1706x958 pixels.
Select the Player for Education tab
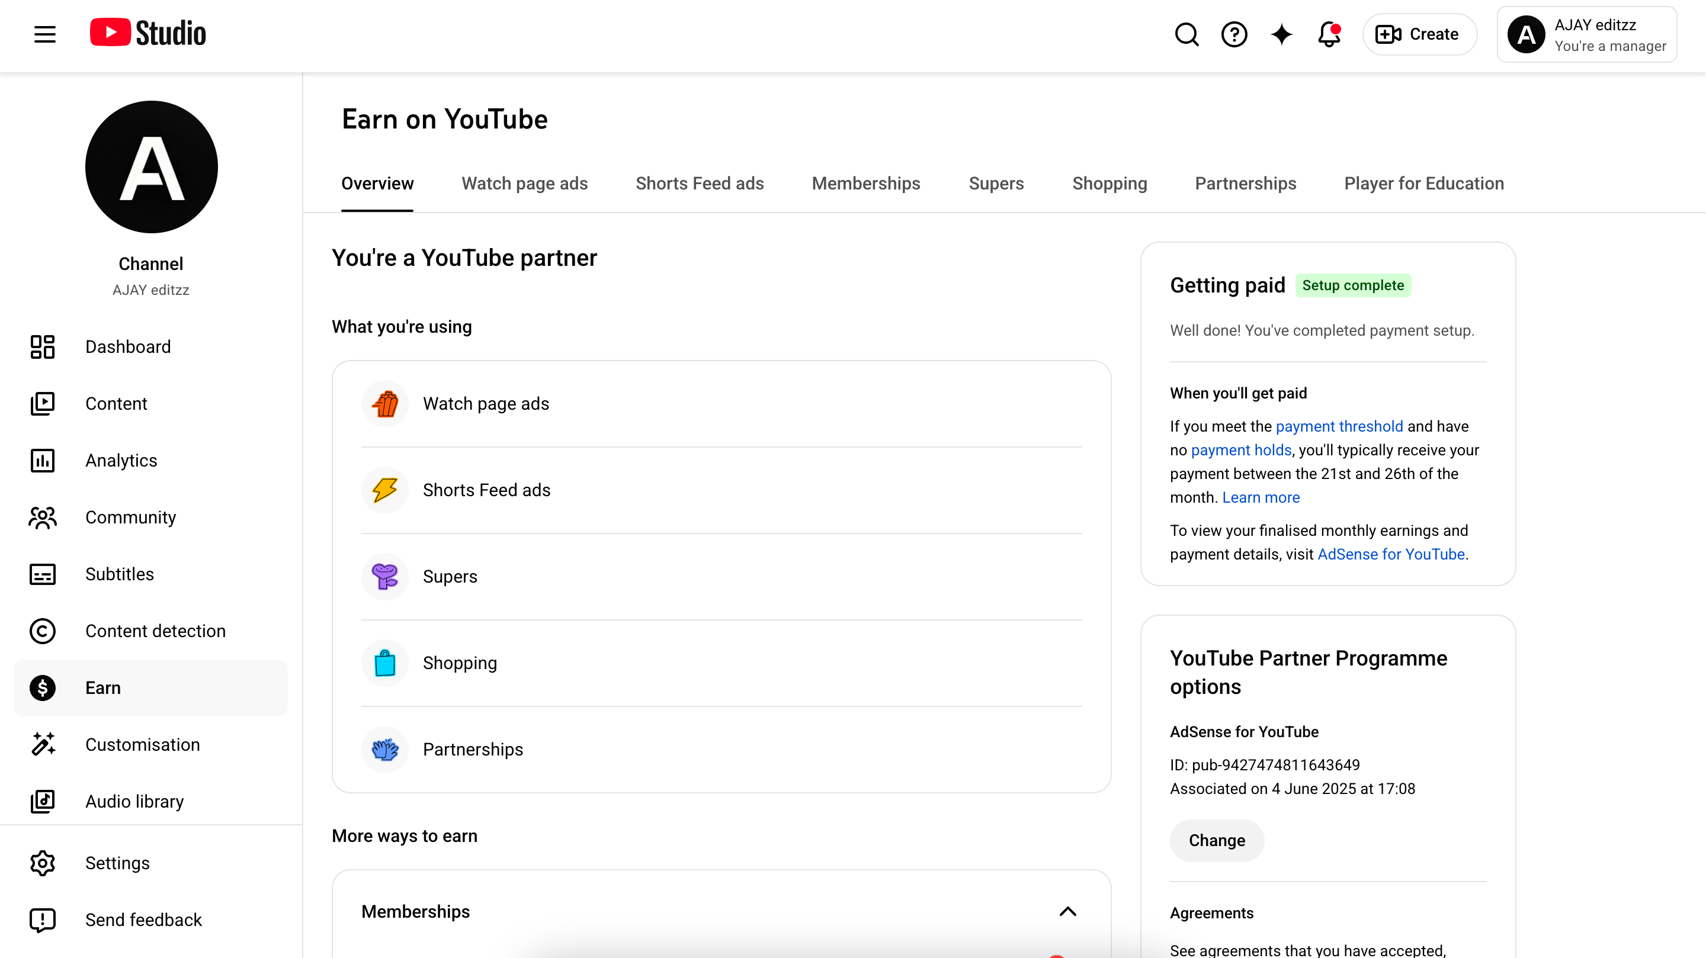(x=1424, y=184)
